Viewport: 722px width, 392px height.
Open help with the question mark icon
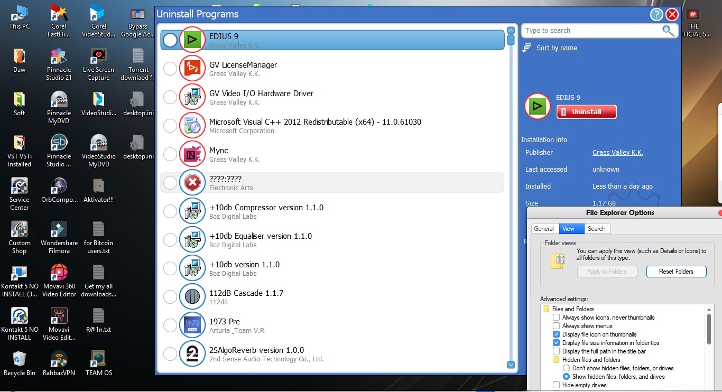point(656,15)
